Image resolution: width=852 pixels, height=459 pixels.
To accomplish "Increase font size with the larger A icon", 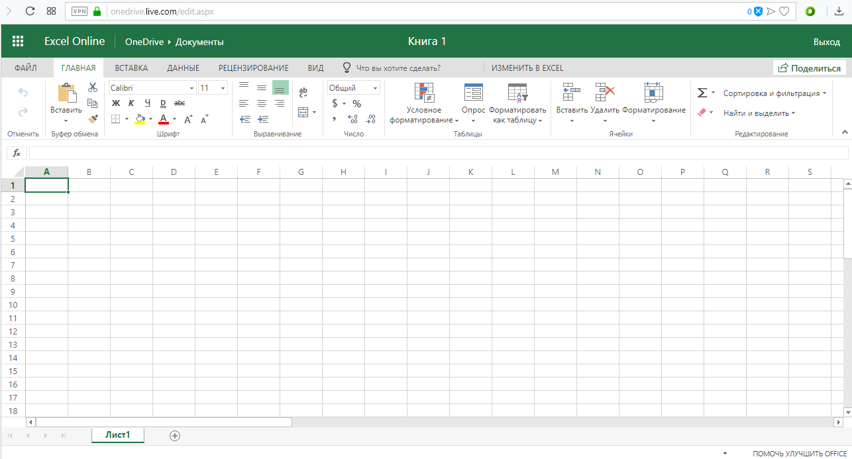I will [188, 119].
